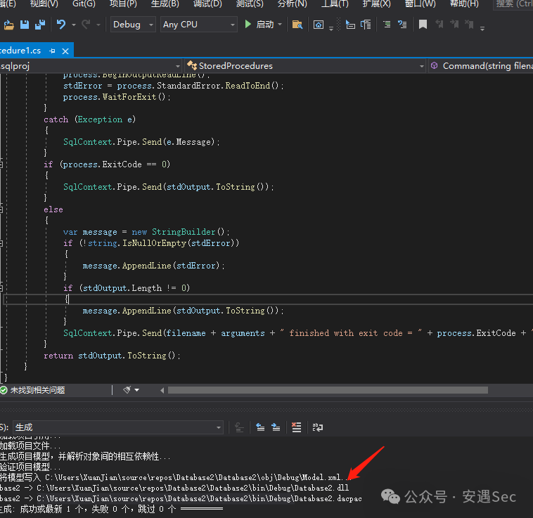Click Clear All icon in output panel
The width and height of the screenshot is (533, 518).
tap(296, 427)
